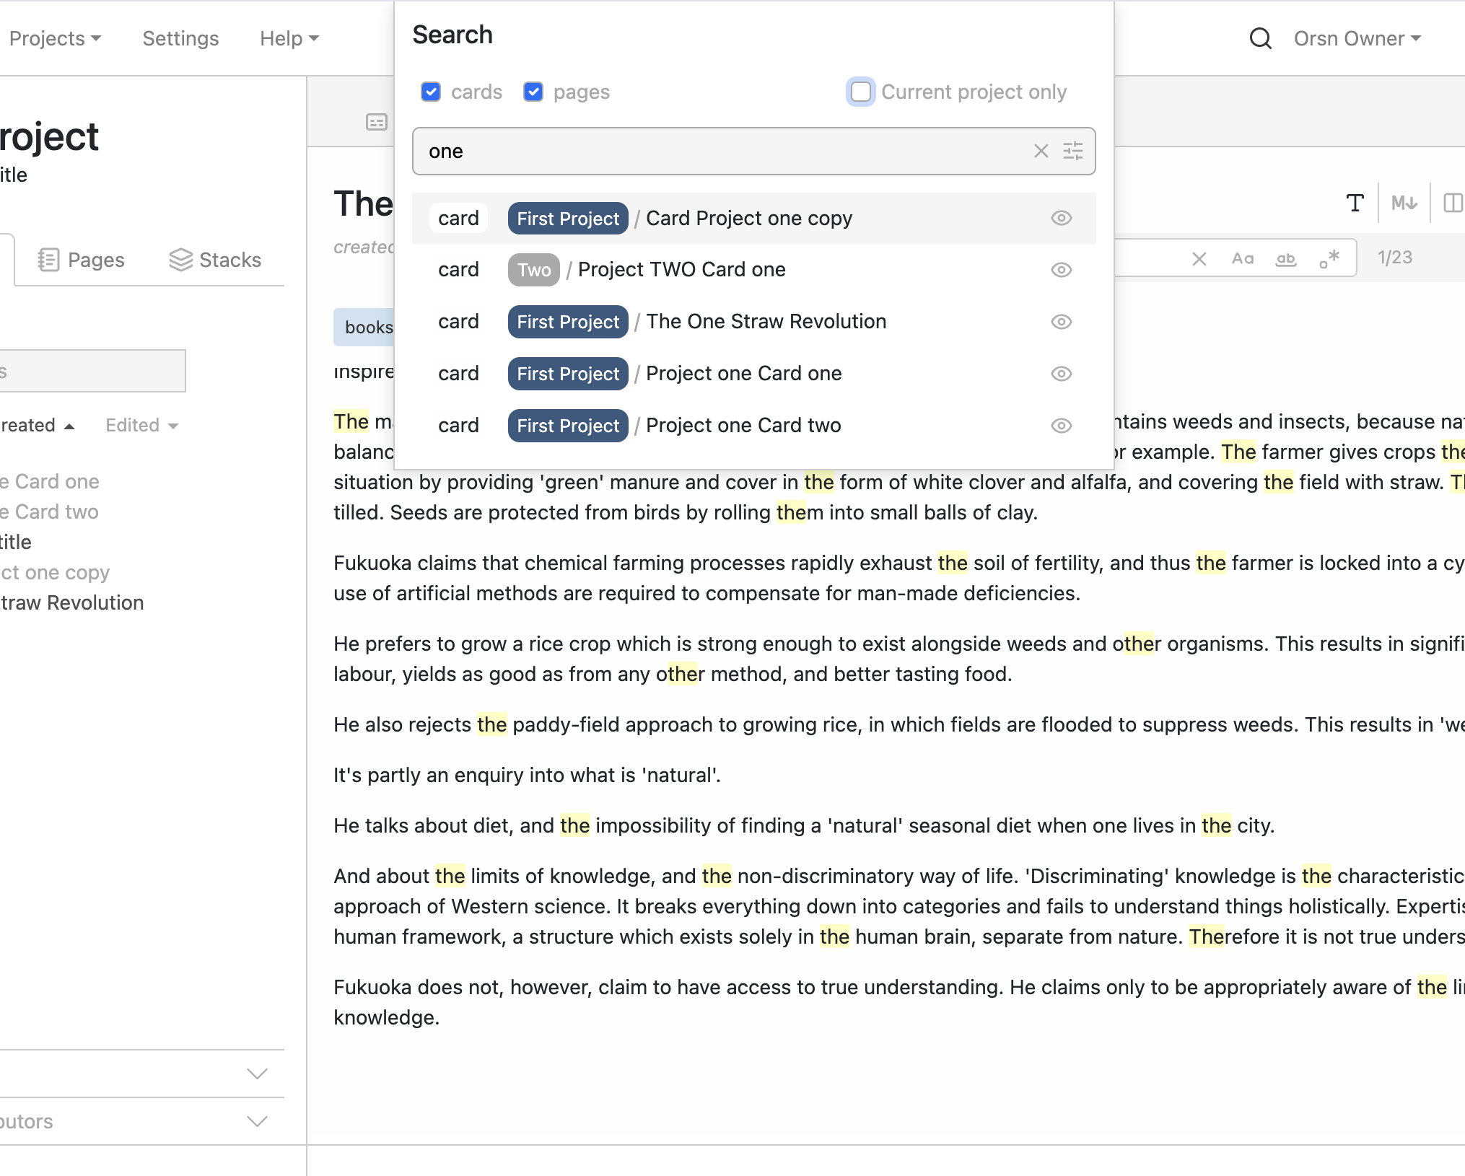
Task: Clear the search query with the X icon
Action: click(x=1041, y=151)
